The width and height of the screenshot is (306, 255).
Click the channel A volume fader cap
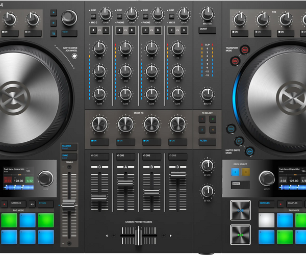pos(125,184)
